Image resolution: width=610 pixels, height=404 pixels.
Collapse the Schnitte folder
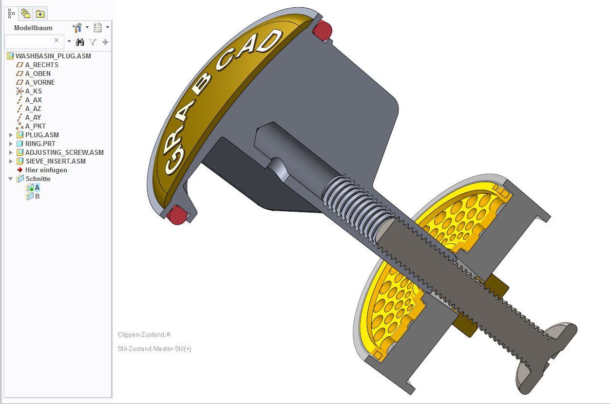11,179
